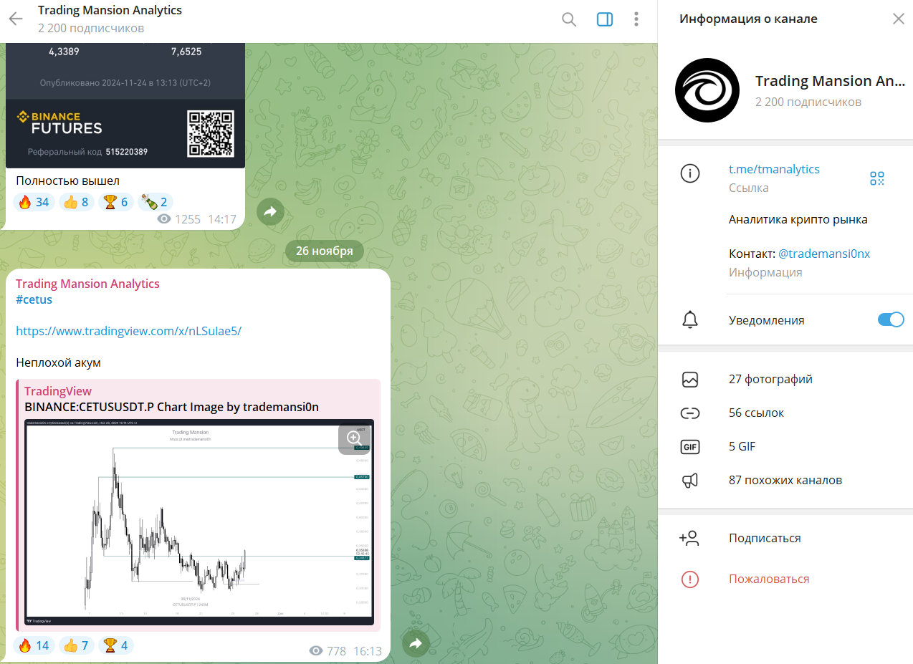This screenshot has width=913, height=664.
Task: Click the Аналитика крипто рынка description
Action: pos(798,219)
